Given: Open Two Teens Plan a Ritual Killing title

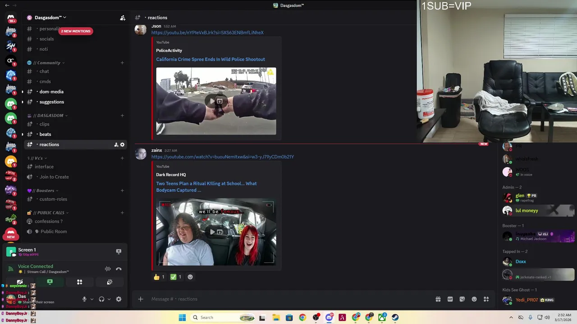Looking at the screenshot, I should pyautogui.click(x=206, y=187).
